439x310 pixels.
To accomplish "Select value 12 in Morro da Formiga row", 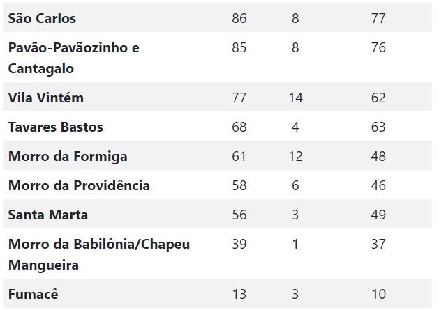I will 296,157.
